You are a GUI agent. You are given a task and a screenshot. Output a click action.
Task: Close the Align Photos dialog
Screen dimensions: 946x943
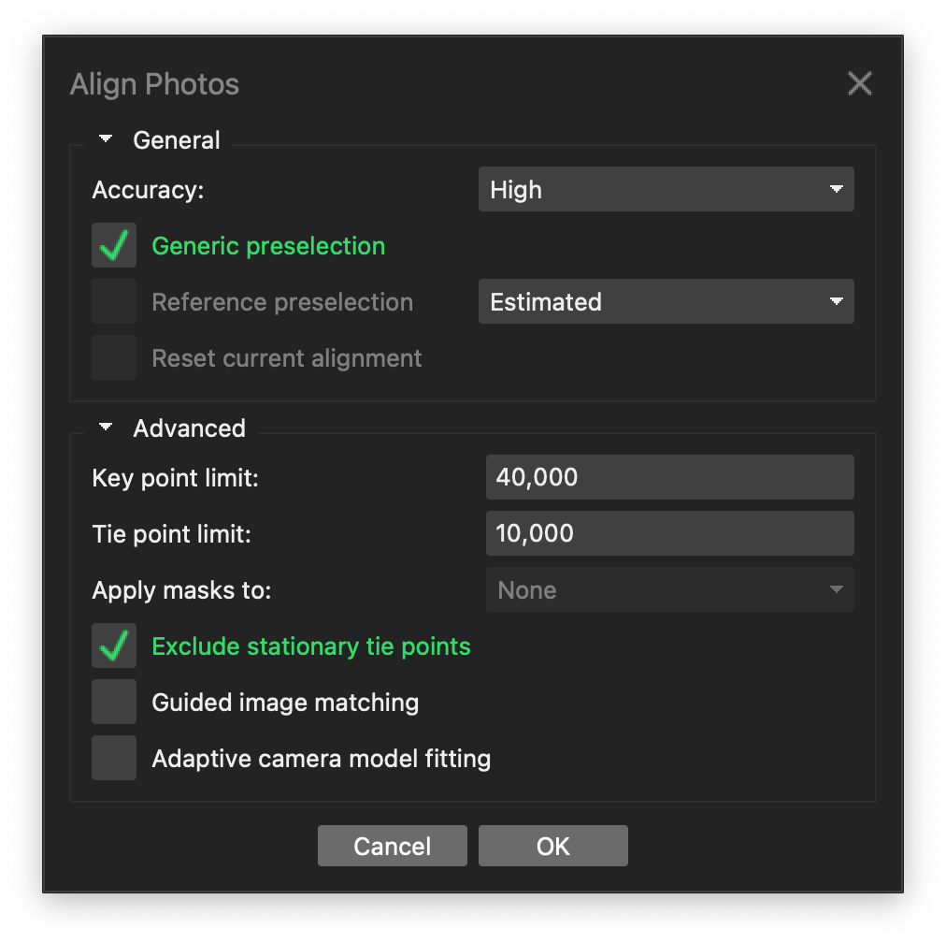coord(859,83)
